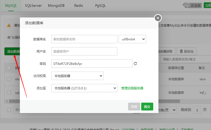Open the Redis tab
Viewport: 211px width, 130px height.
pos(79,5)
